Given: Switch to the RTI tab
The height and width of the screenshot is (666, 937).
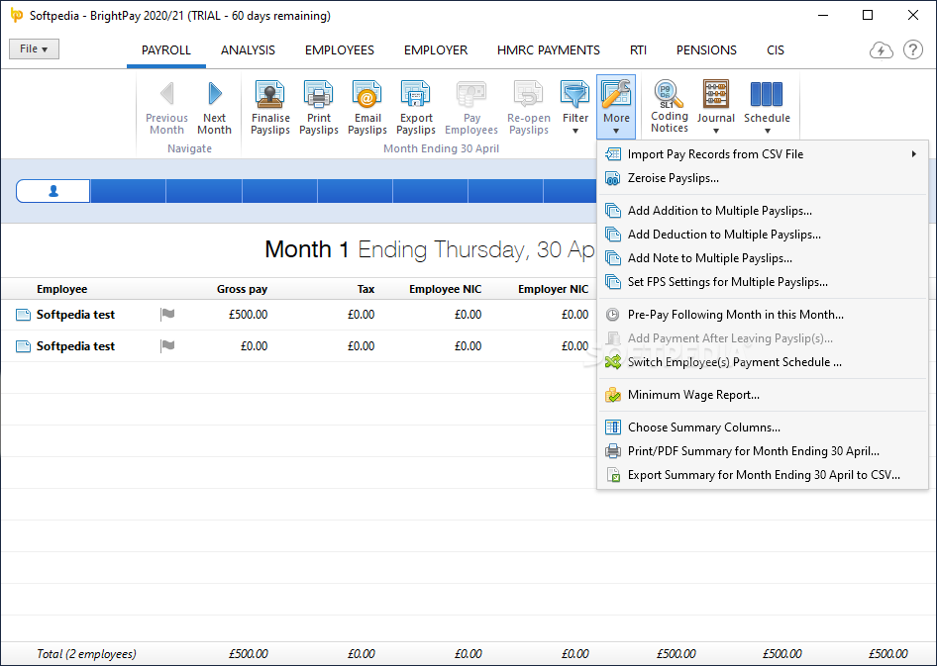Looking at the screenshot, I should (638, 50).
